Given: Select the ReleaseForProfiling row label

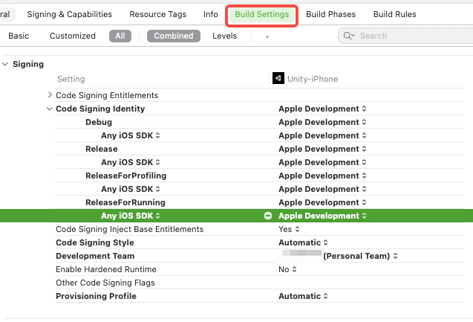Looking at the screenshot, I should point(125,176).
